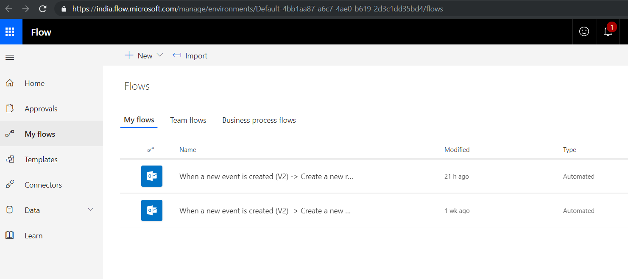Screen dimensions: 628x279
Task: Open the notifications bell icon
Action: [608, 31]
